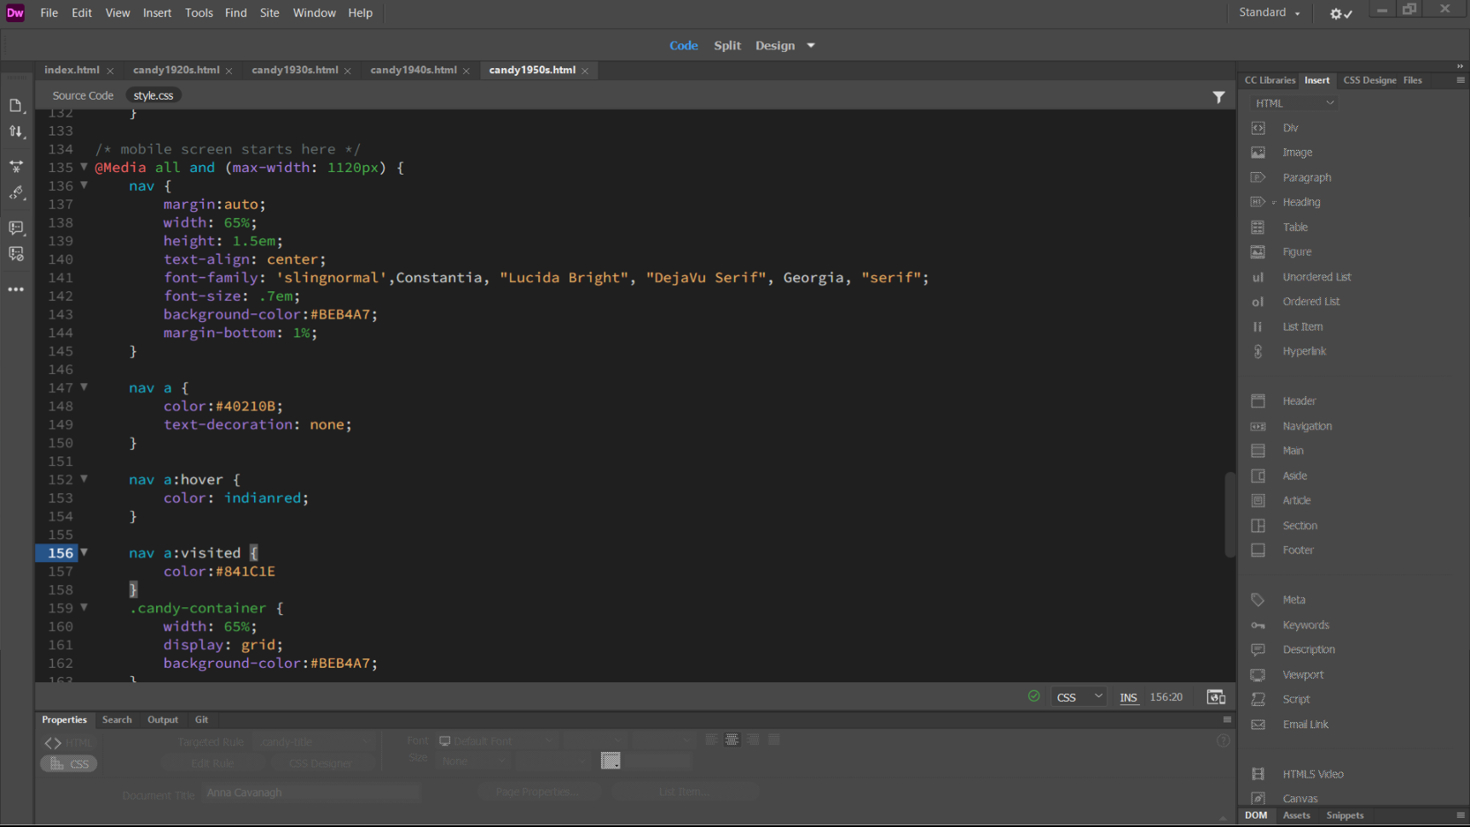
Task: Insert a Table element
Action: pos(1294,227)
